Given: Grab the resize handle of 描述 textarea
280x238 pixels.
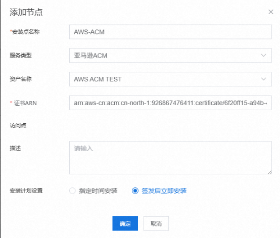Looking at the screenshot, I should 270,172.
